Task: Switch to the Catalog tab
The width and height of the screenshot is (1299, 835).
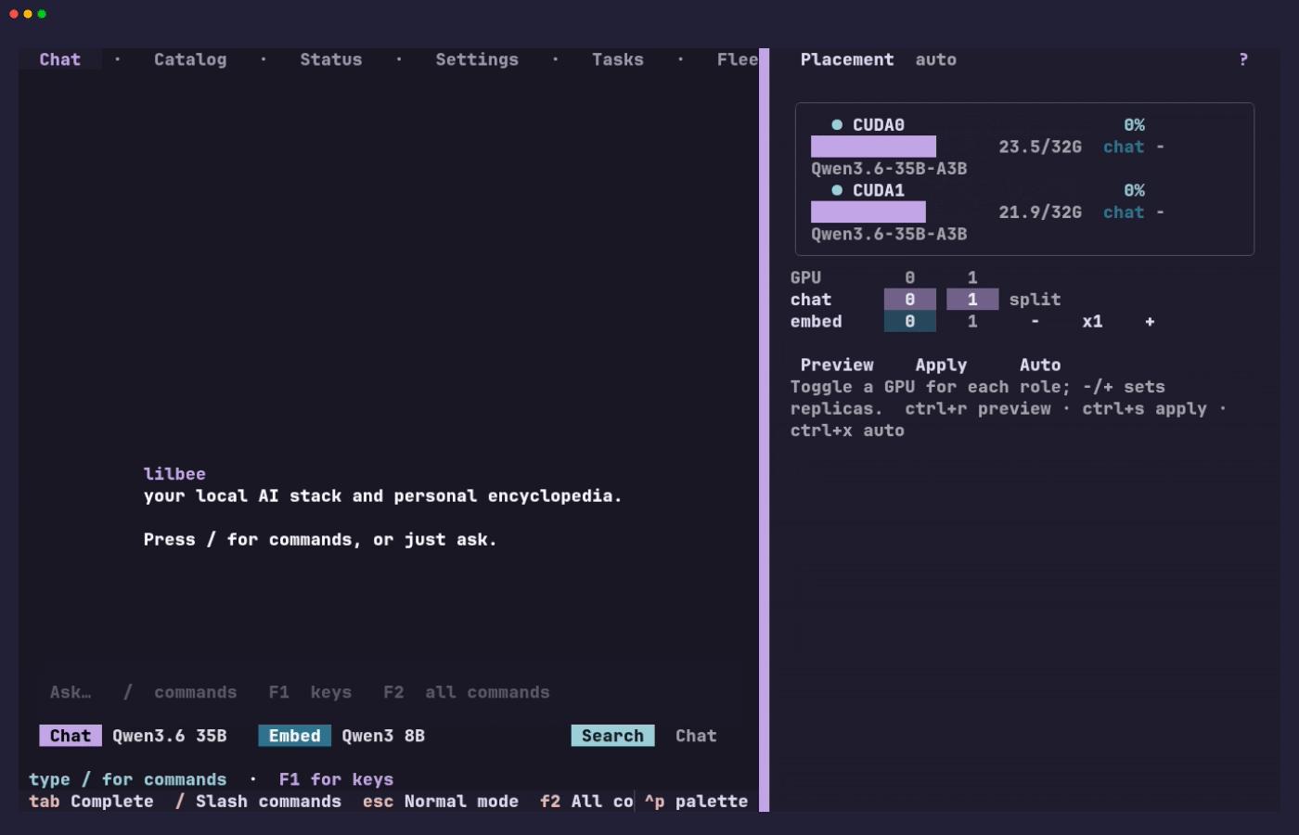Action: pyautogui.click(x=190, y=59)
